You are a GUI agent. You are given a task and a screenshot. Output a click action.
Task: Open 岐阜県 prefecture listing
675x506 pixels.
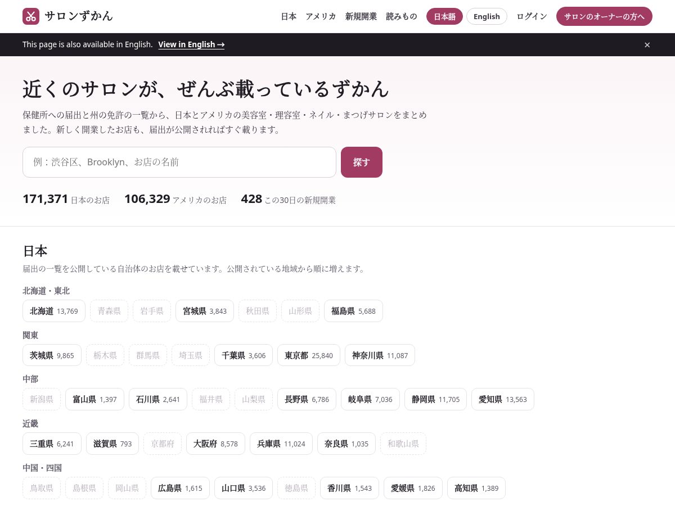click(x=370, y=399)
